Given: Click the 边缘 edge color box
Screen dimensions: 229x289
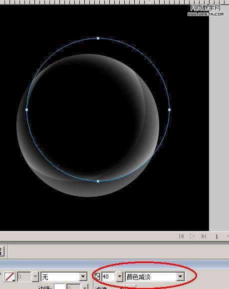Looking at the screenshot, I should click(x=59, y=286).
